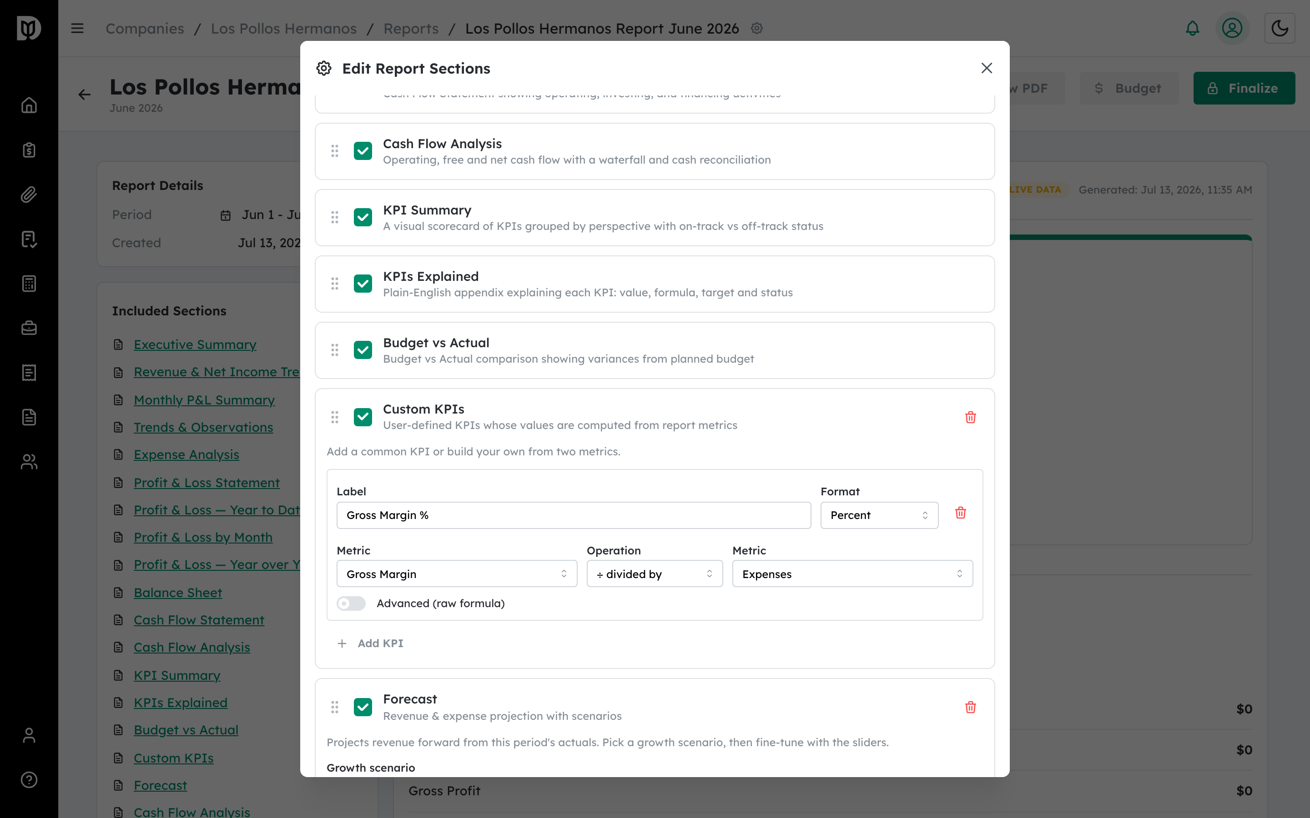This screenshot has width=1310, height=818.
Task: Close the Edit Report Sections dialog
Action: tap(987, 68)
